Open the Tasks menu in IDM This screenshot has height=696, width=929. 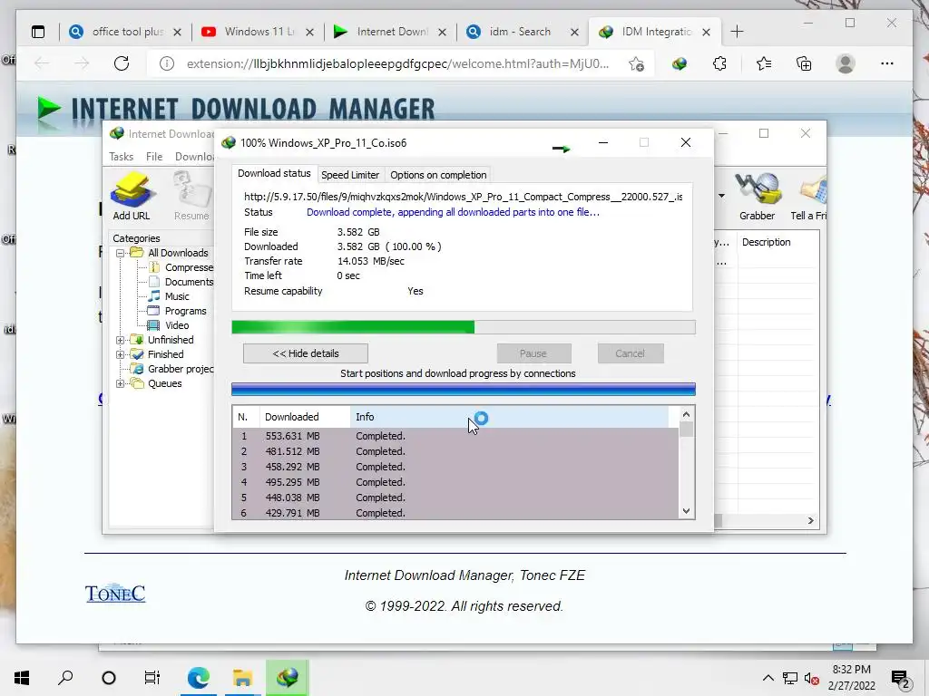tap(121, 156)
